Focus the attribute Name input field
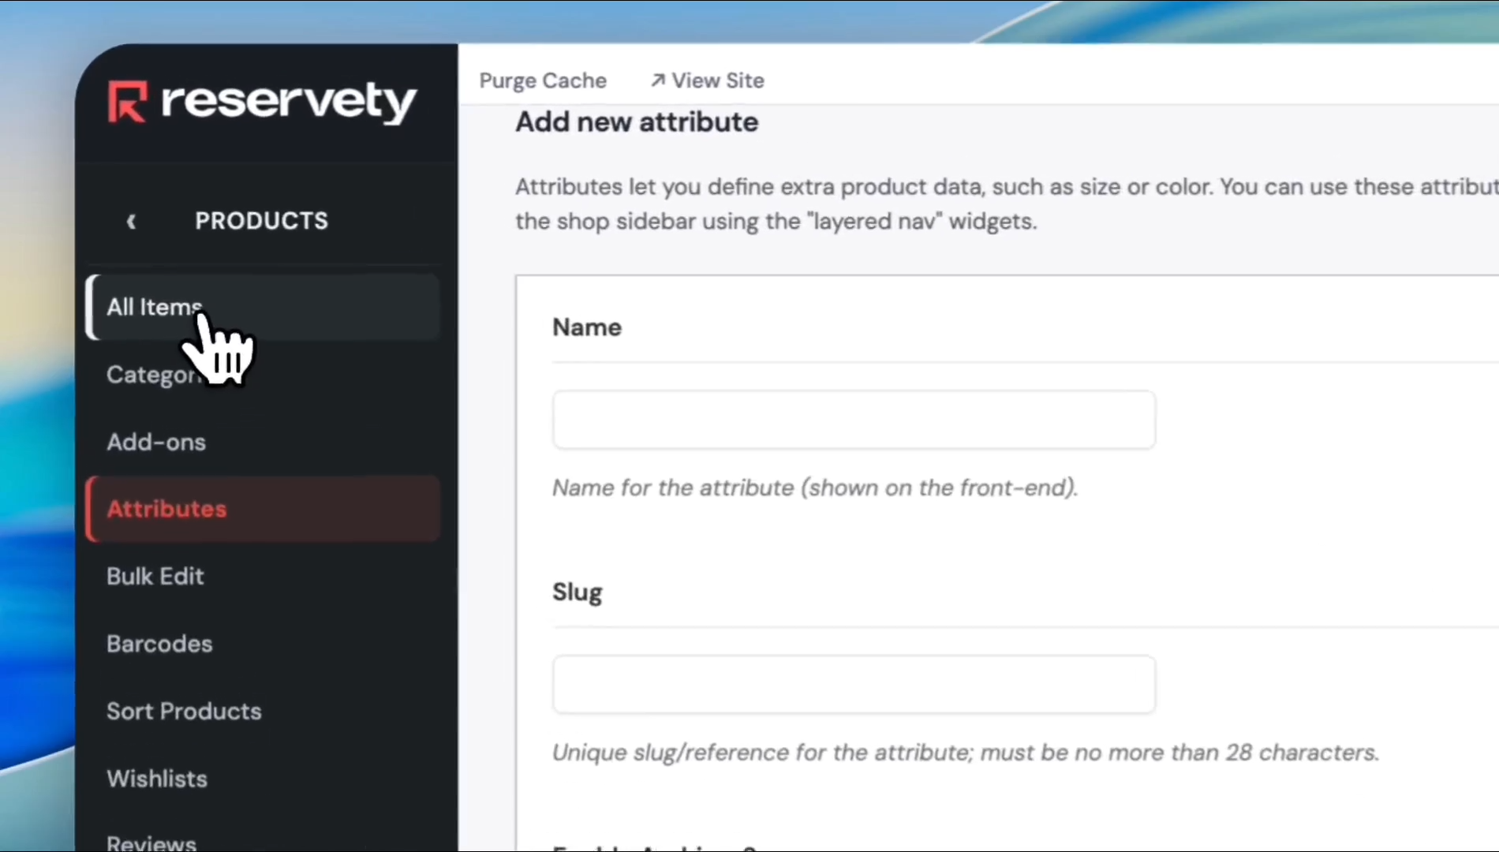This screenshot has height=852, width=1499. (x=854, y=420)
